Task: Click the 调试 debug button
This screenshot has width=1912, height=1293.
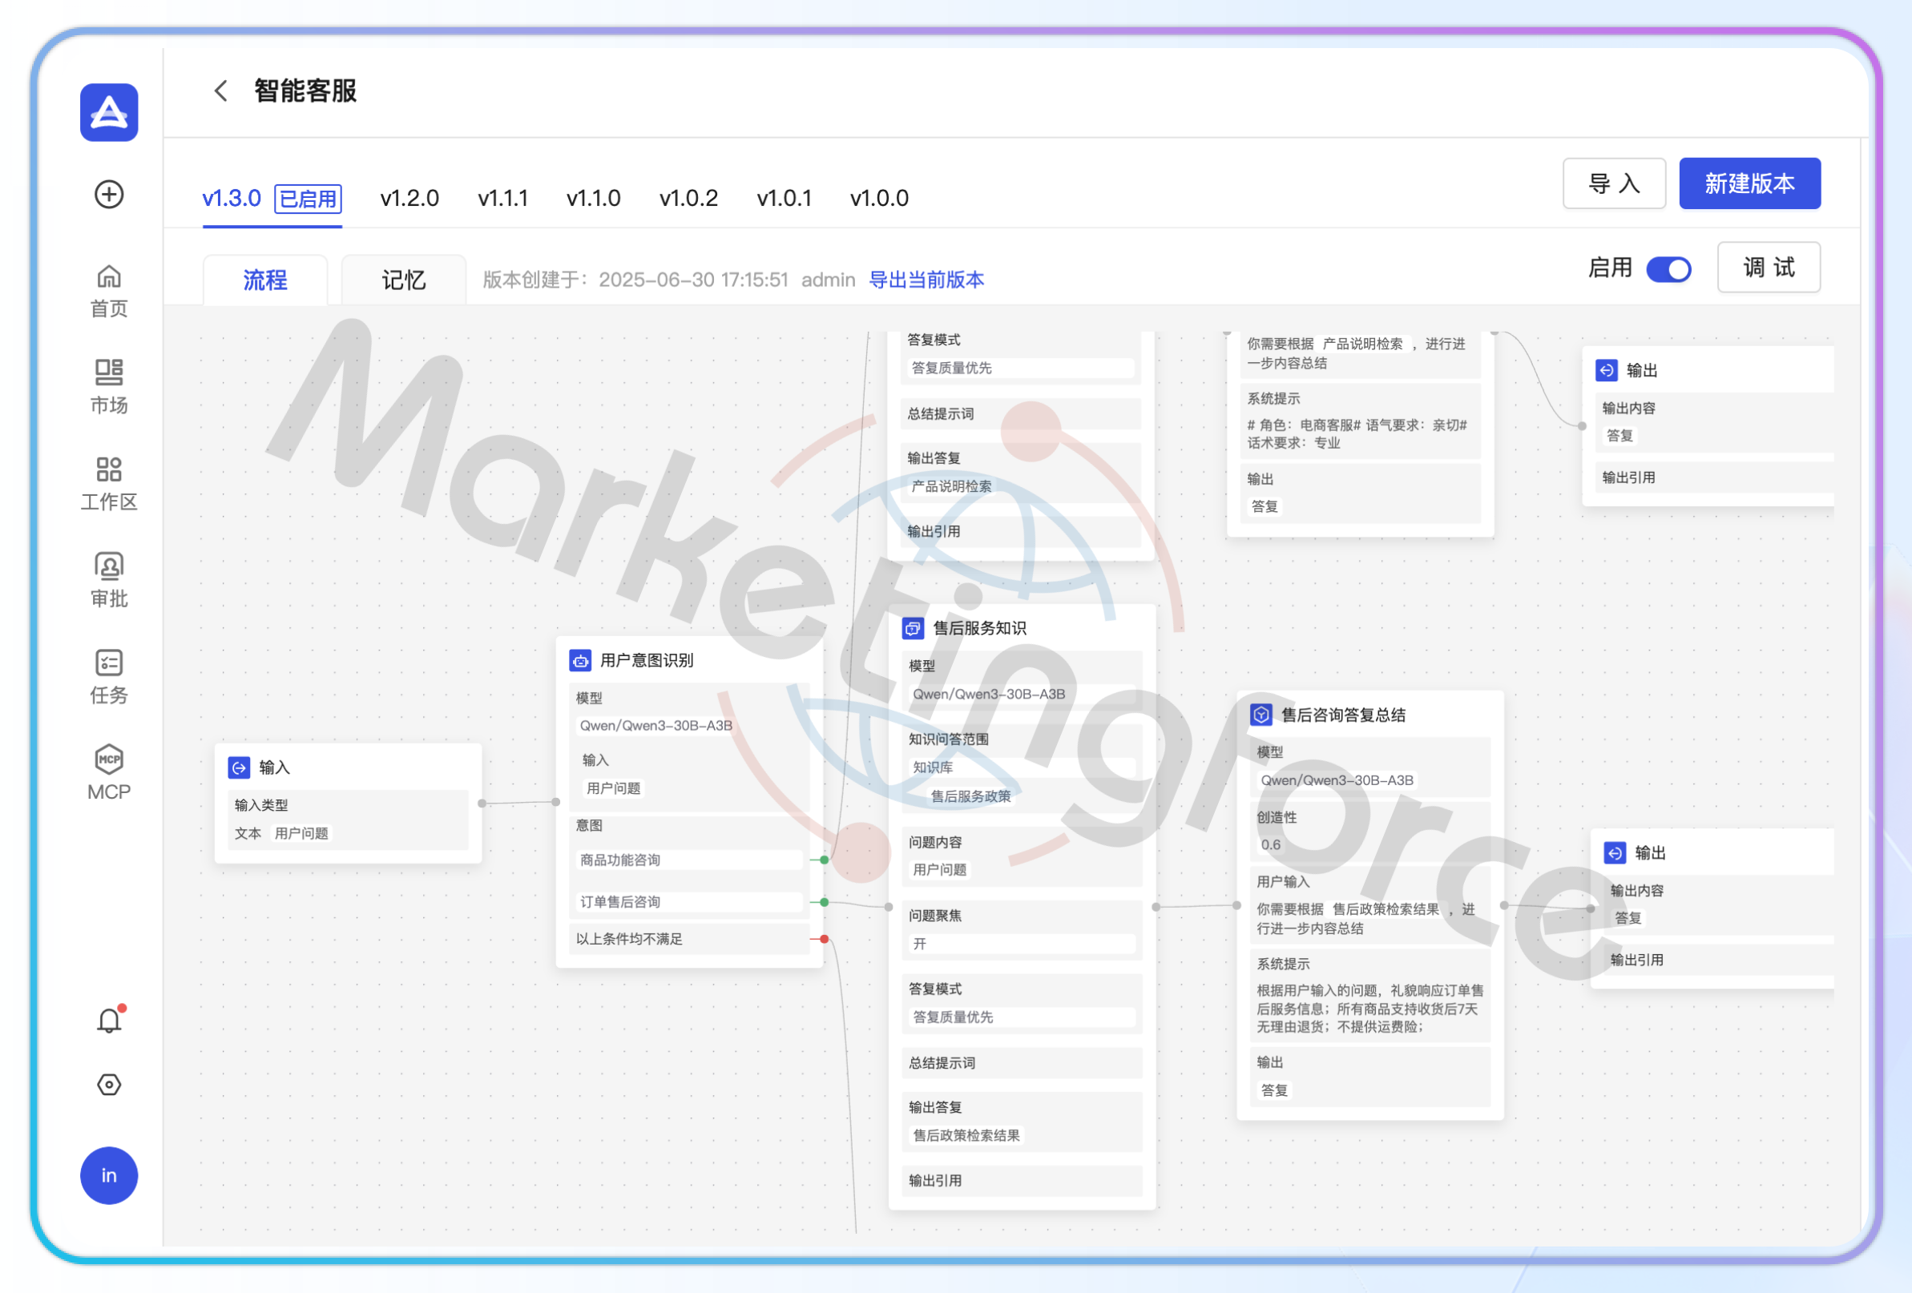Action: pos(1768,268)
